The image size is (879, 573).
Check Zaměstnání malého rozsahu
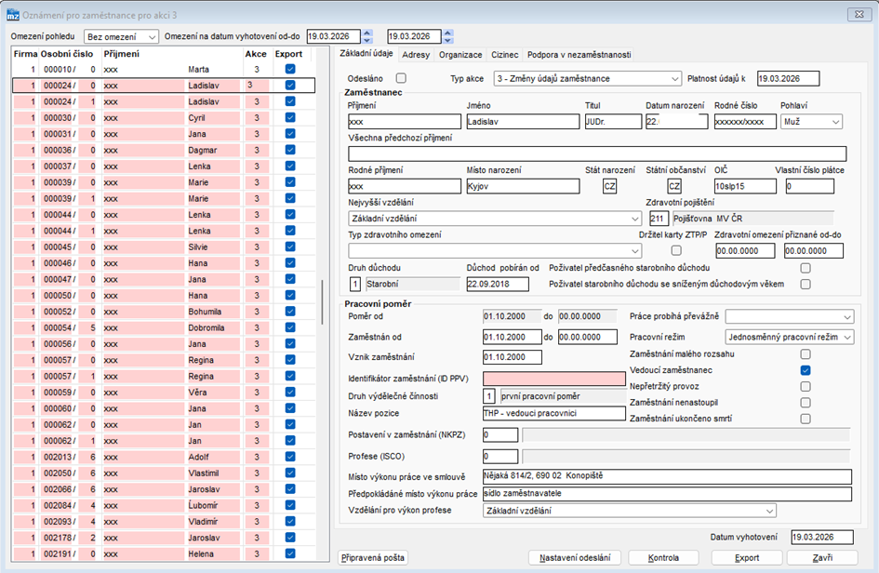806,353
